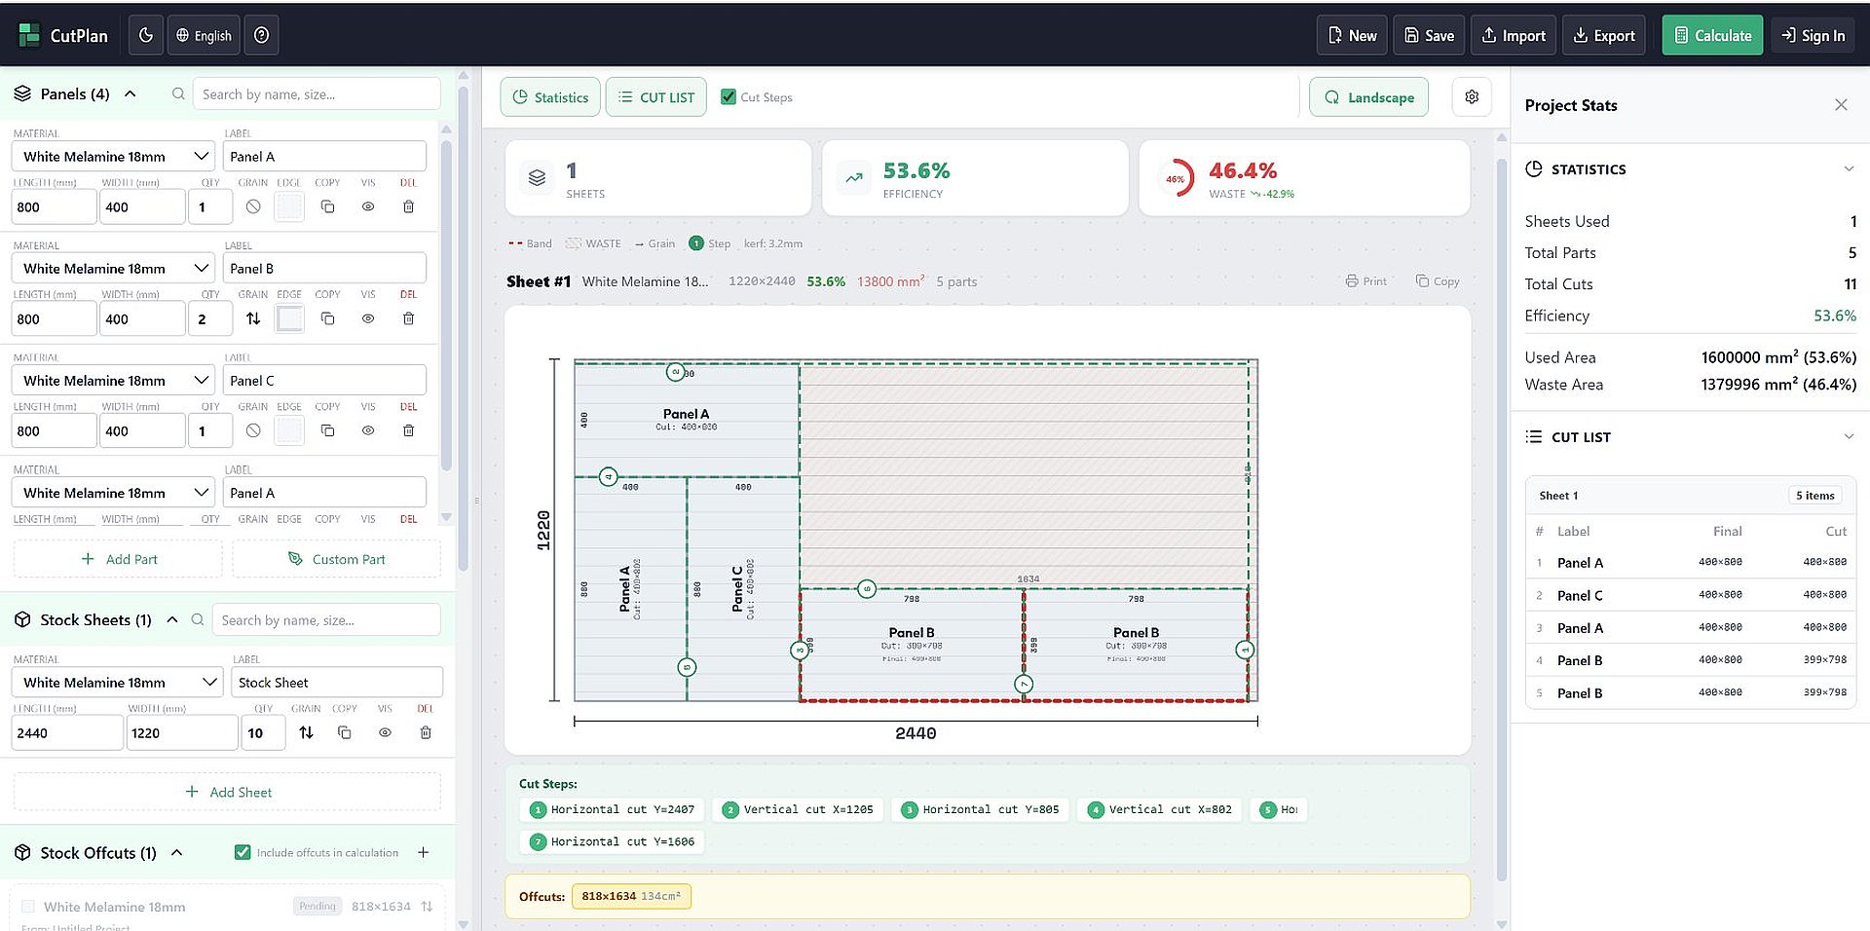
Task: Click Add Part button
Action: coord(118,559)
